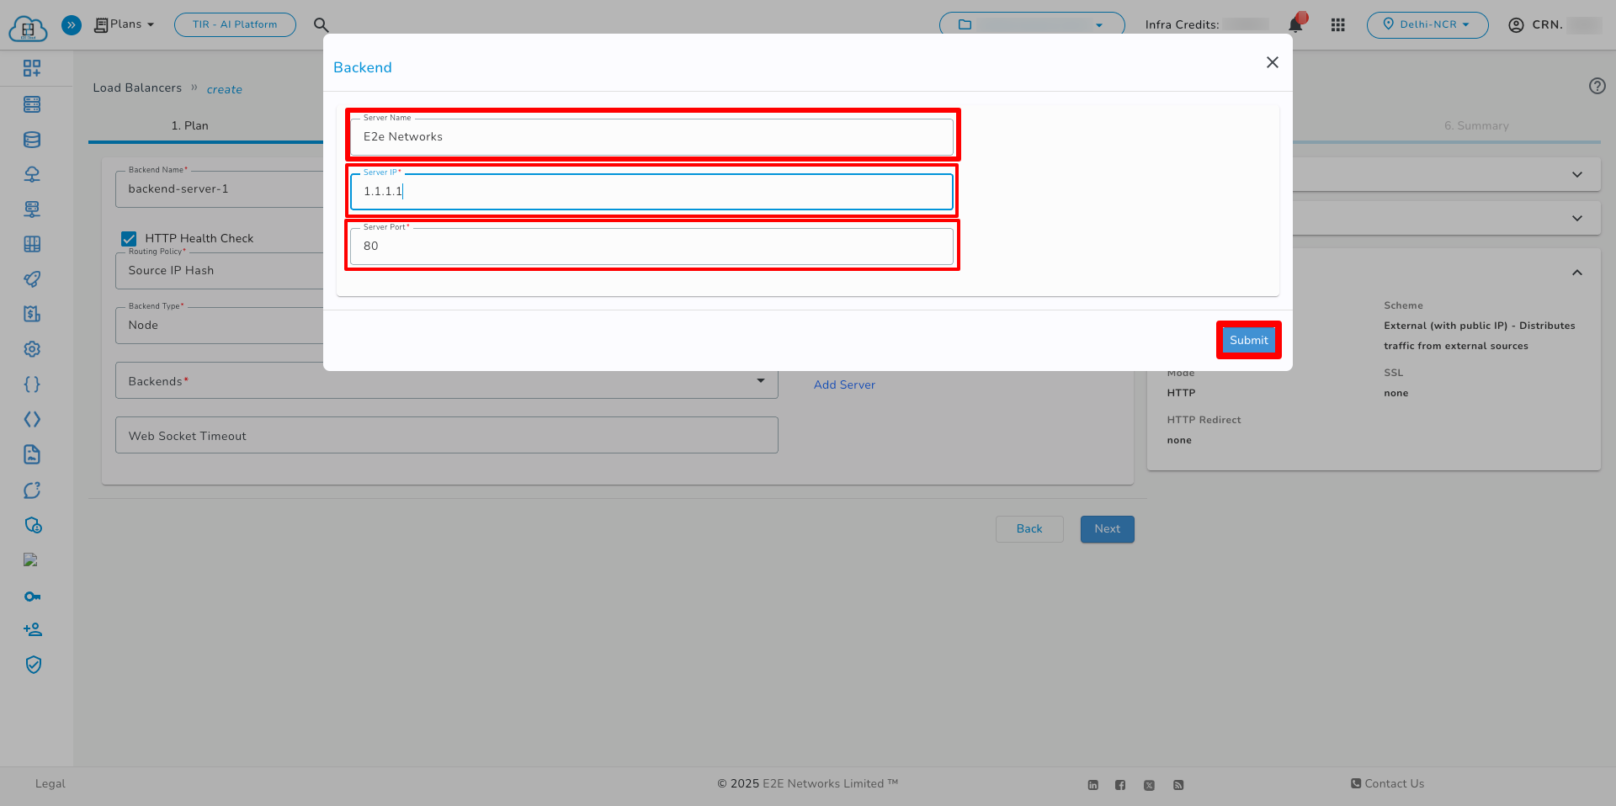Expand the Backends dropdown
The width and height of the screenshot is (1616, 806).
(x=762, y=381)
